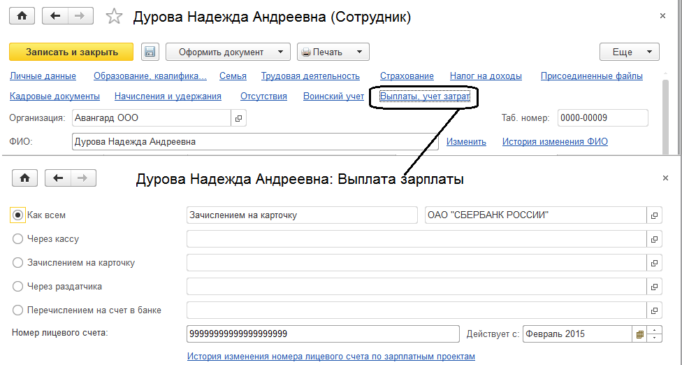Click the Изменить link next to ФИО
682x365 pixels.
tap(466, 141)
